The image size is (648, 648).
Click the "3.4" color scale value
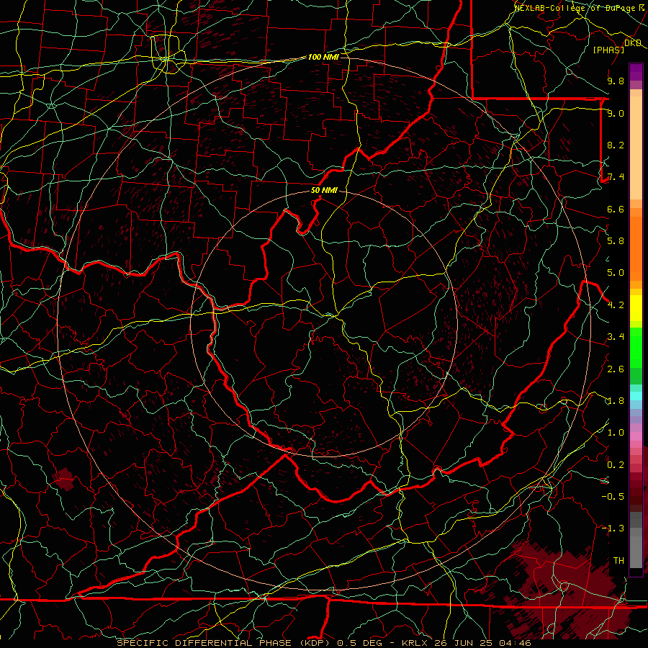tap(616, 337)
